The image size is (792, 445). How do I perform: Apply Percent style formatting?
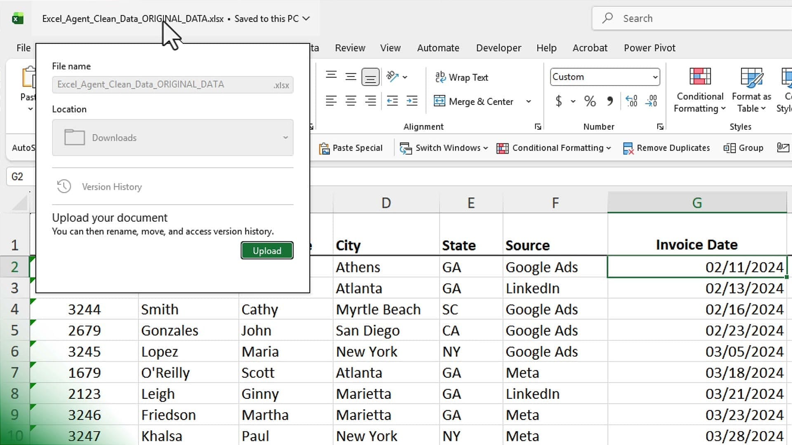(589, 101)
